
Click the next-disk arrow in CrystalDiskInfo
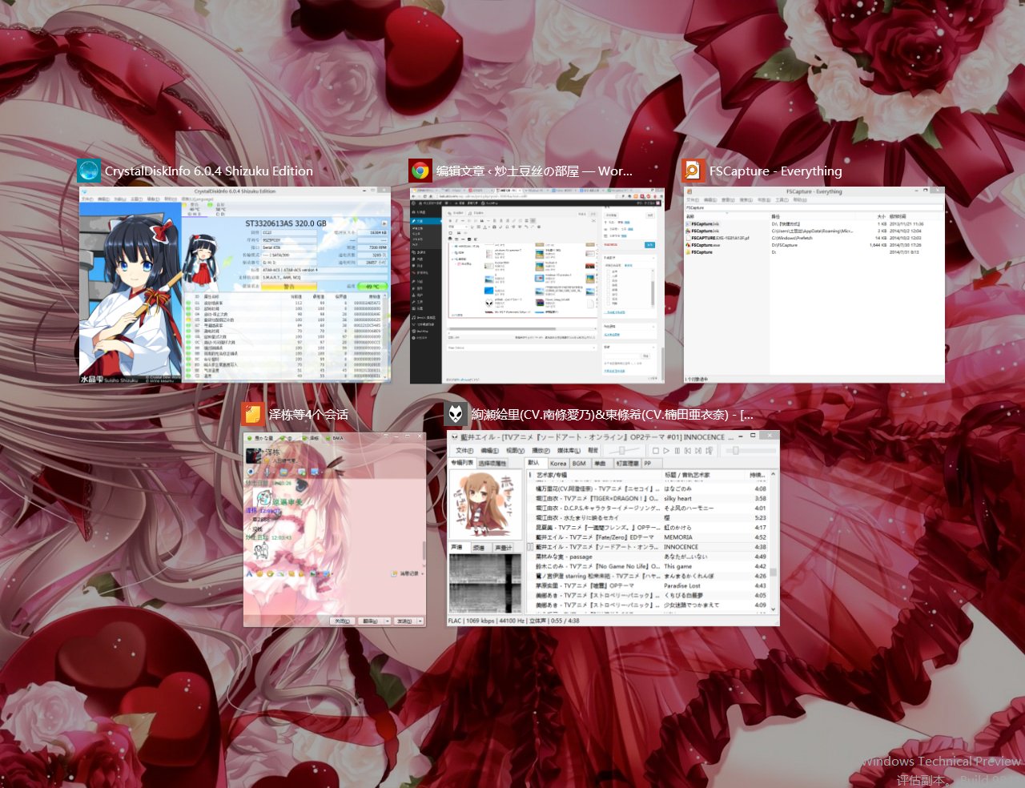385,223
